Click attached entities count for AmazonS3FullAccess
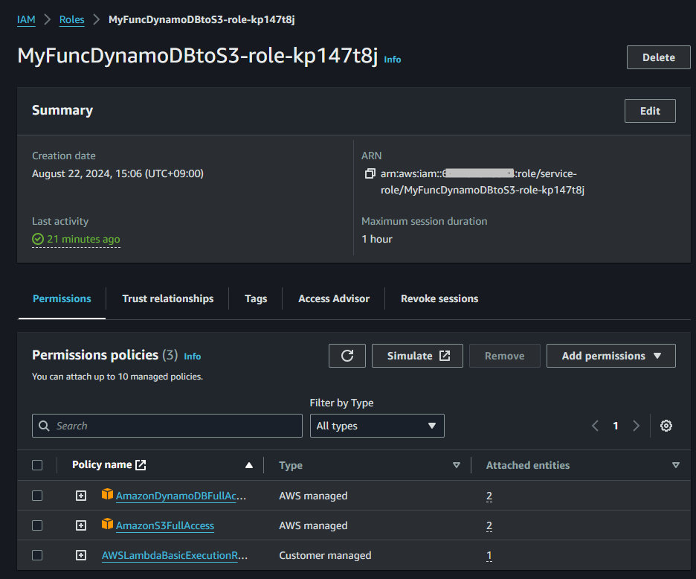 489,525
